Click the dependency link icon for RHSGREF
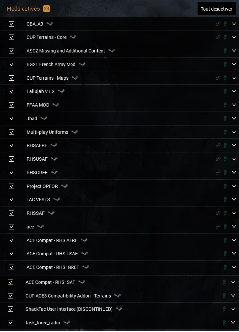This screenshot has height=332, width=239. point(218,173)
